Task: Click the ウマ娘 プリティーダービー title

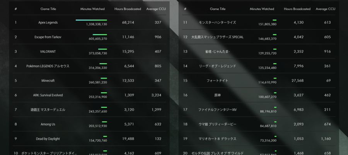Action: pyautogui.click(x=217, y=124)
